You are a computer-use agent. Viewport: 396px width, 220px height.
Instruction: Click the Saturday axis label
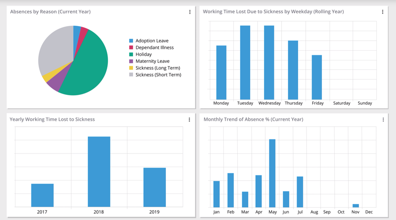pyautogui.click(x=342, y=103)
